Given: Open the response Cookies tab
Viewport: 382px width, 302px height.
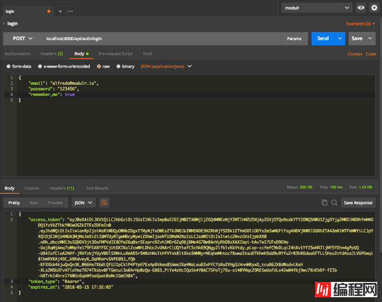Looking at the screenshot, I should click(x=32, y=188).
